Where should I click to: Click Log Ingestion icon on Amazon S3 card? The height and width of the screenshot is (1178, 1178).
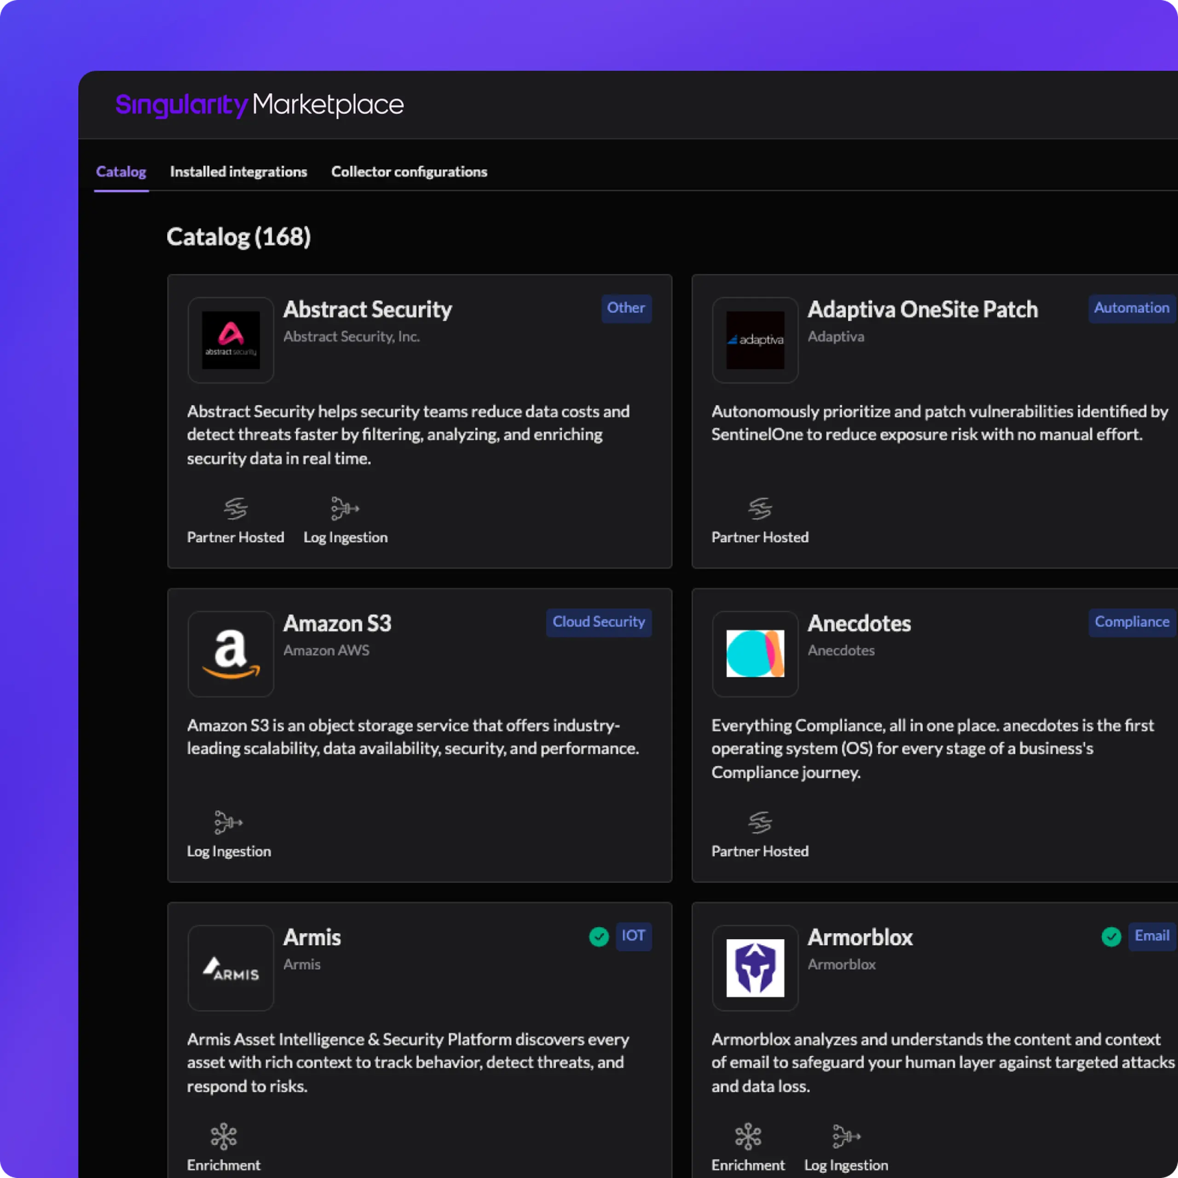pos(229,822)
